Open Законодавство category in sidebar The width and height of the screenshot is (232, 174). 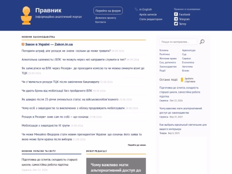coord(168,67)
